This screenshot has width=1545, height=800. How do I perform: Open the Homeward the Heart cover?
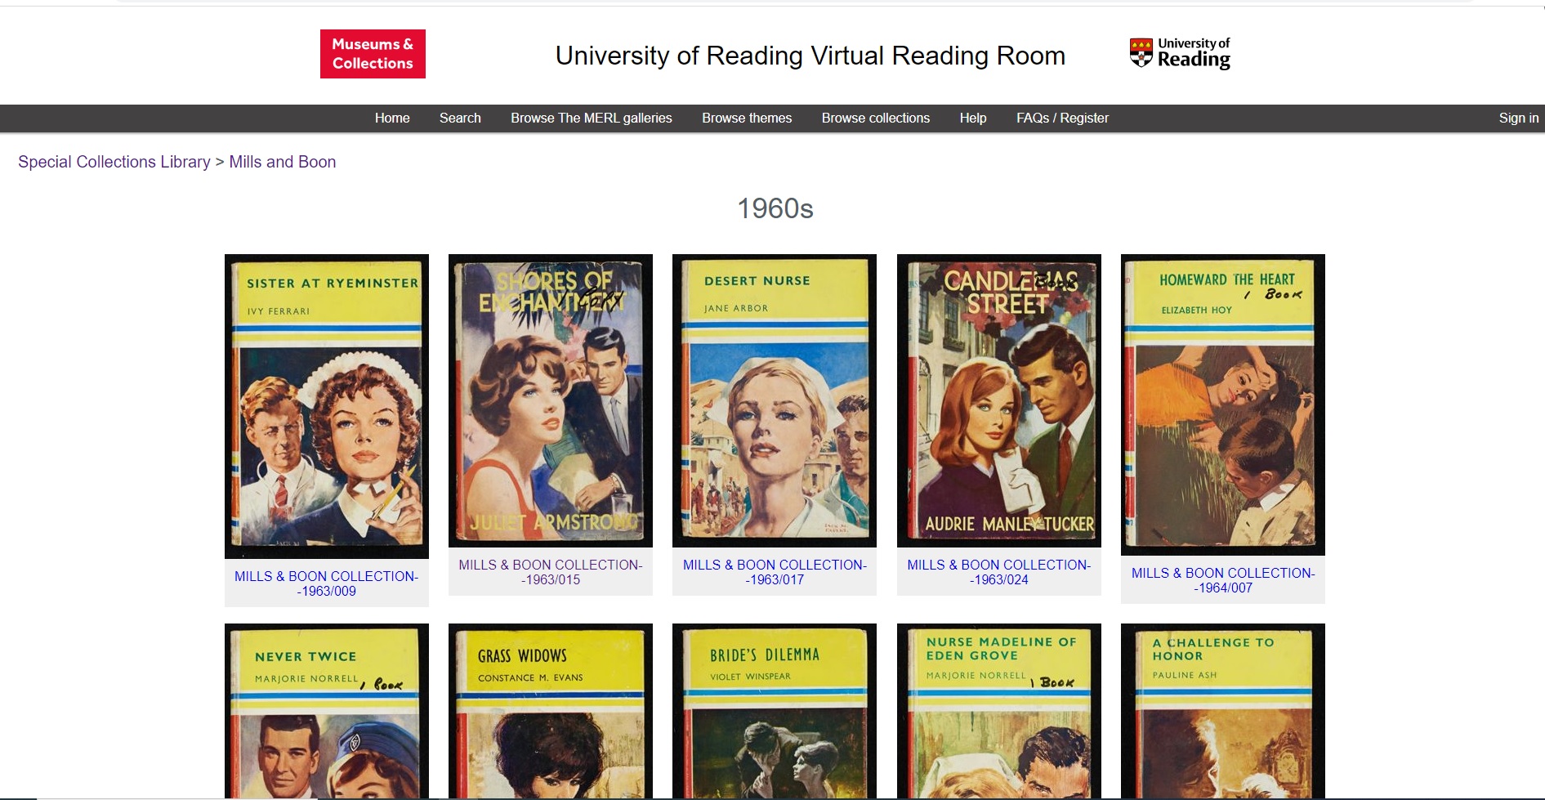pyautogui.click(x=1223, y=404)
